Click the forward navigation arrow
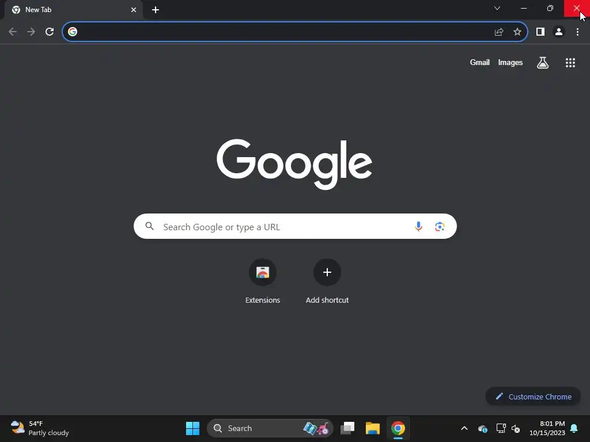 [x=31, y=32]
